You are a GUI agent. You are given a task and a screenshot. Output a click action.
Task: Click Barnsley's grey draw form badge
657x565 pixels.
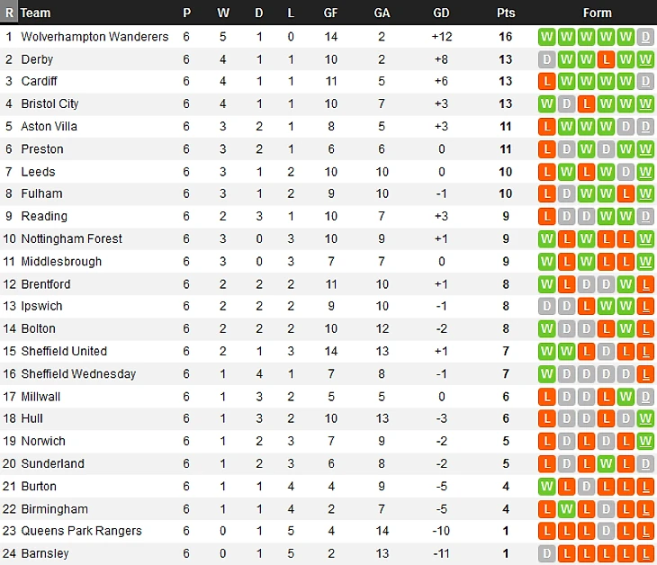coord(547,553)
